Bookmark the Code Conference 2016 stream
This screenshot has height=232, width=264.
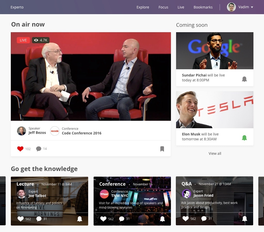[x=162, y=149]
